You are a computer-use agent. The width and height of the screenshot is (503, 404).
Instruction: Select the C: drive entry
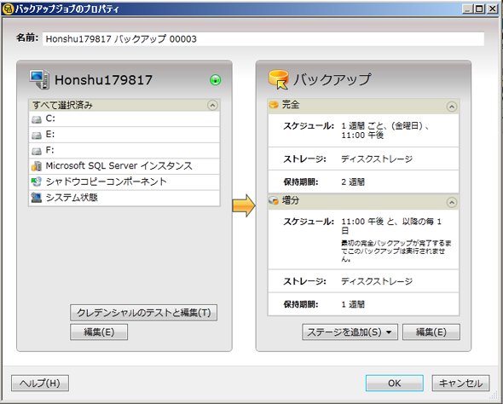(124, 118)
